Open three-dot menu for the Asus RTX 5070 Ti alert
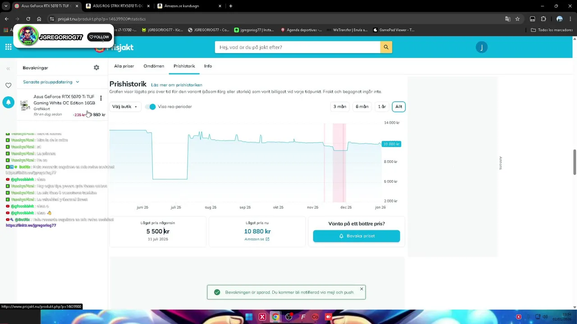 [101, 98]
